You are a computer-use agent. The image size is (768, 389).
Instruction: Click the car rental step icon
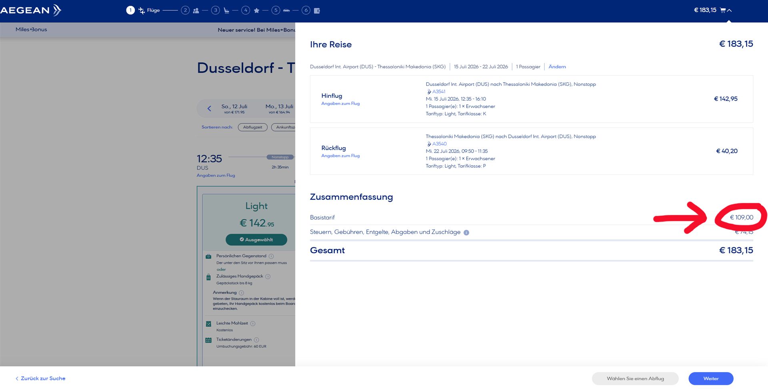pyautogui.click(x=286, y=11)
